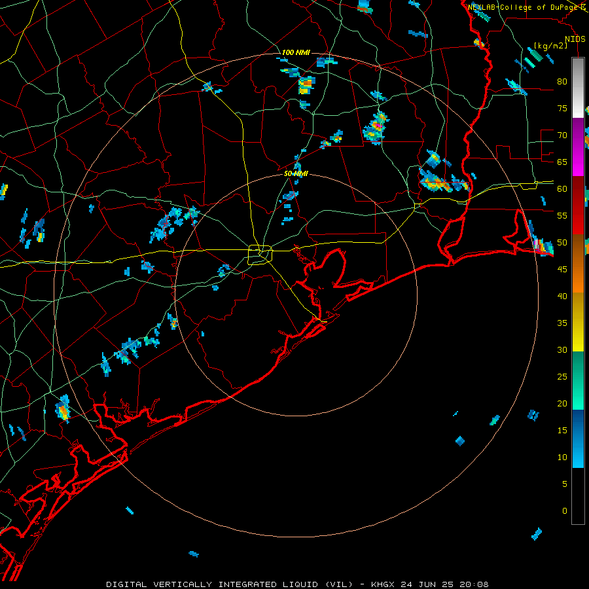Viewport: 589px width, 589px height.
Task: Click the scale value 5
Action: [x=565, y=484]
